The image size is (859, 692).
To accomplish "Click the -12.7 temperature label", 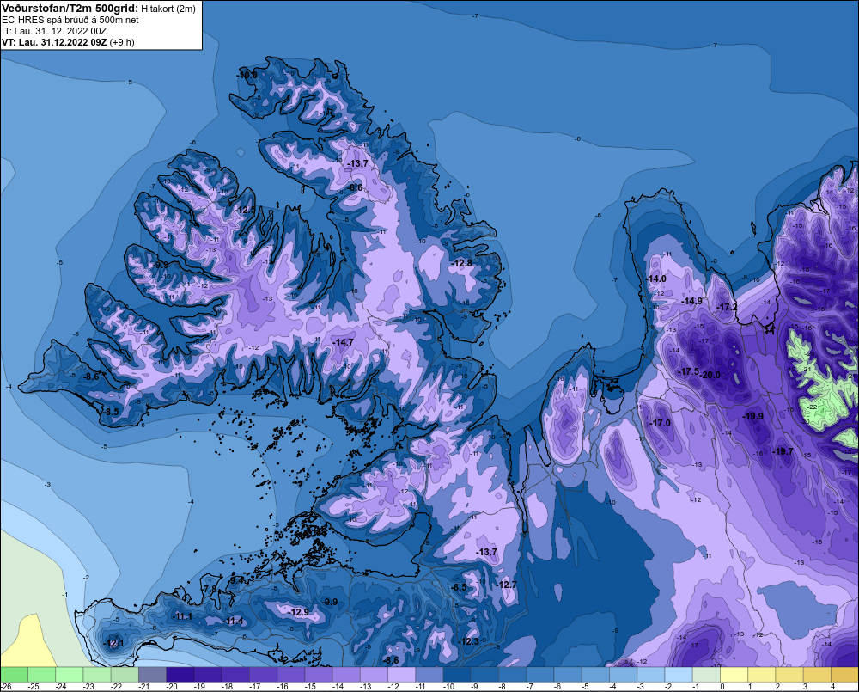I will pos(507,585).
